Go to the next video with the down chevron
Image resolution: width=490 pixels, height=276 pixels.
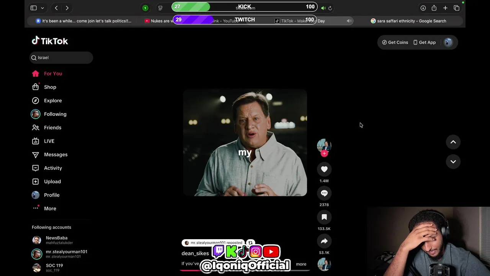click(453, 161)
